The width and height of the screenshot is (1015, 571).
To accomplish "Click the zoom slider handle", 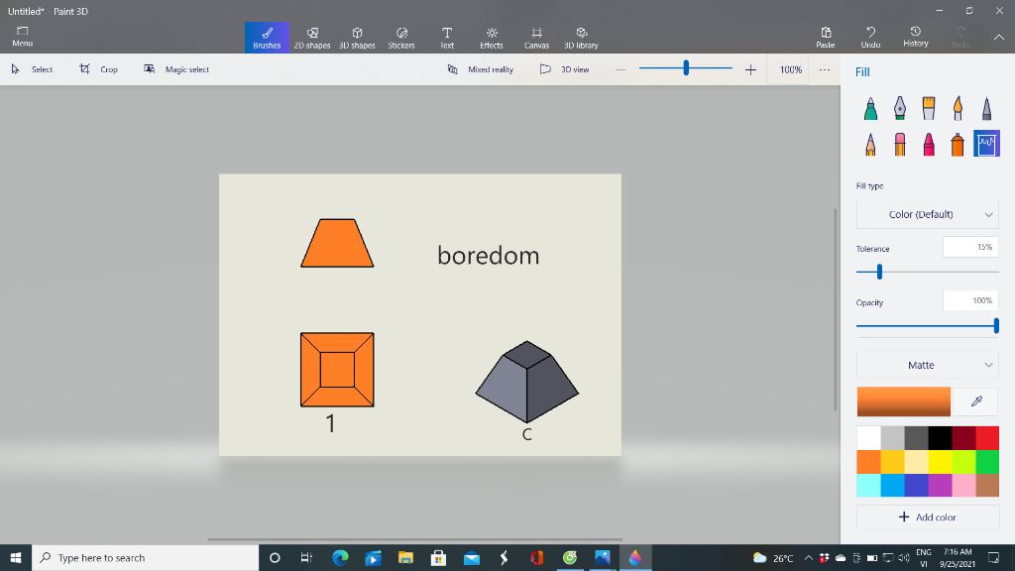I will point(686,67).
